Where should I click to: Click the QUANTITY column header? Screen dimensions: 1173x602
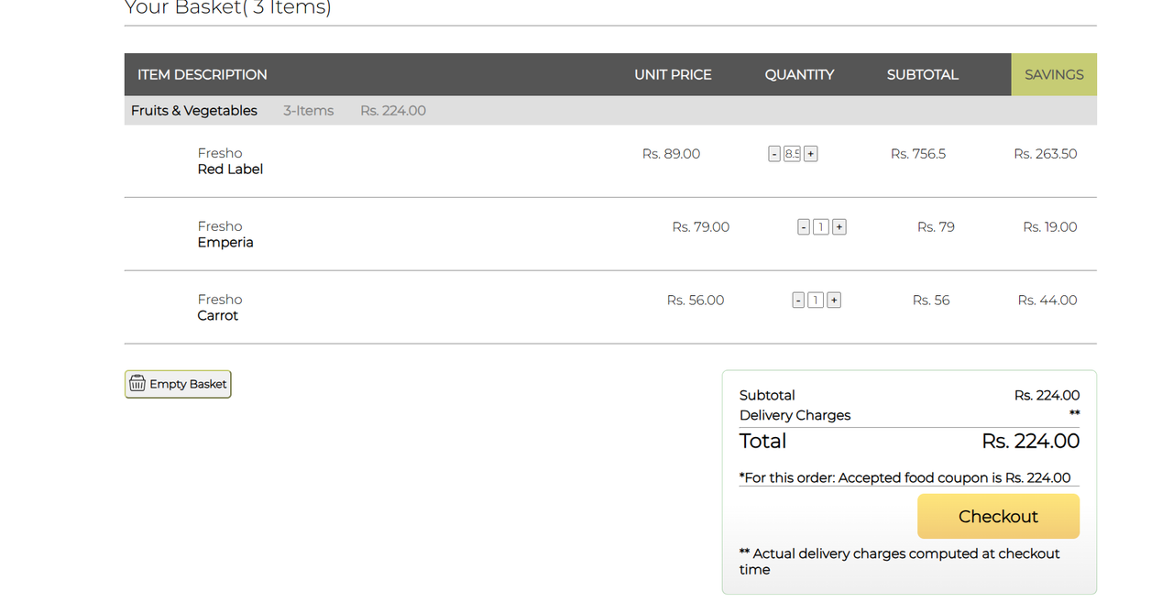pyautogui.click(x=799, y=74)
